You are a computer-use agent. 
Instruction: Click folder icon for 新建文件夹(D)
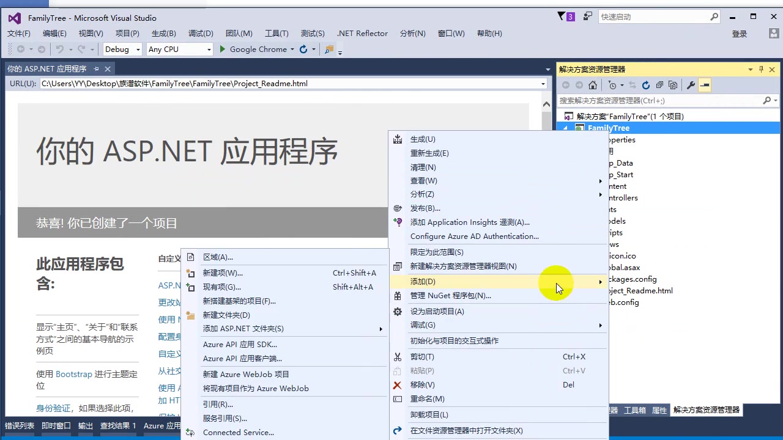tap(190, 315)
